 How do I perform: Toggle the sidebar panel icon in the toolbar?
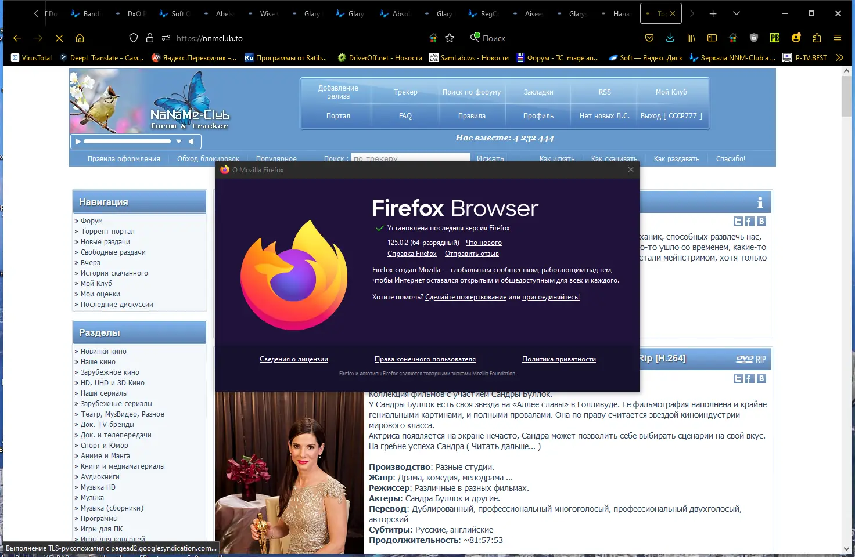click(712, 38)
